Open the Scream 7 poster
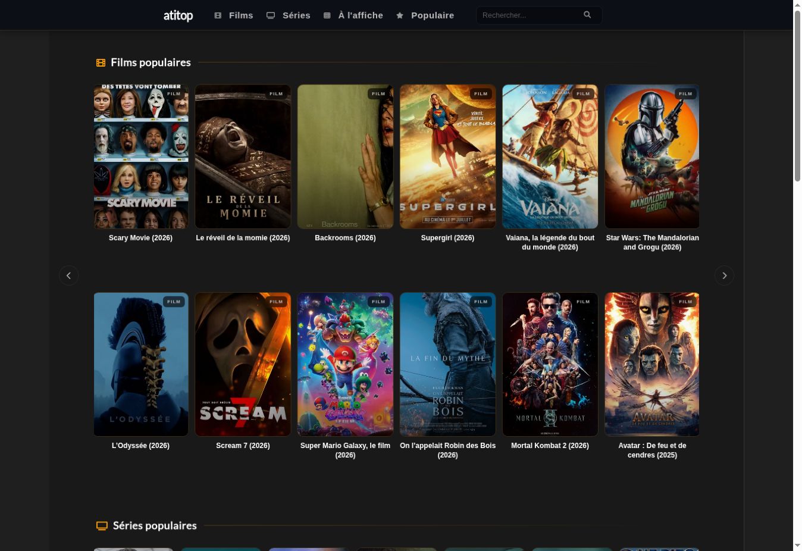 (x=243, y=364)
